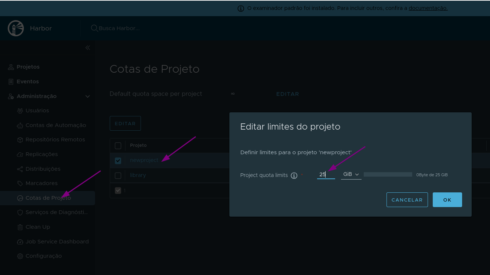This screenshot has height=275, width=490.
Task: Check the library row checkbox
Action: click(118, 176)
